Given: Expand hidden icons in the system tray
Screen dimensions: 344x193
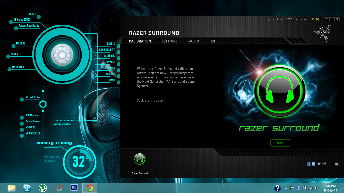Looking at the screenshot, I should tap(286, 188).
